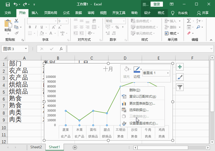Click the Comma Style icon
This screenshot has height=151, width=215.
[123, 27]
